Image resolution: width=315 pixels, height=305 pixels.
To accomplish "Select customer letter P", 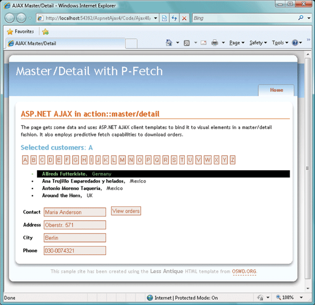I will (x=148, y=160).
